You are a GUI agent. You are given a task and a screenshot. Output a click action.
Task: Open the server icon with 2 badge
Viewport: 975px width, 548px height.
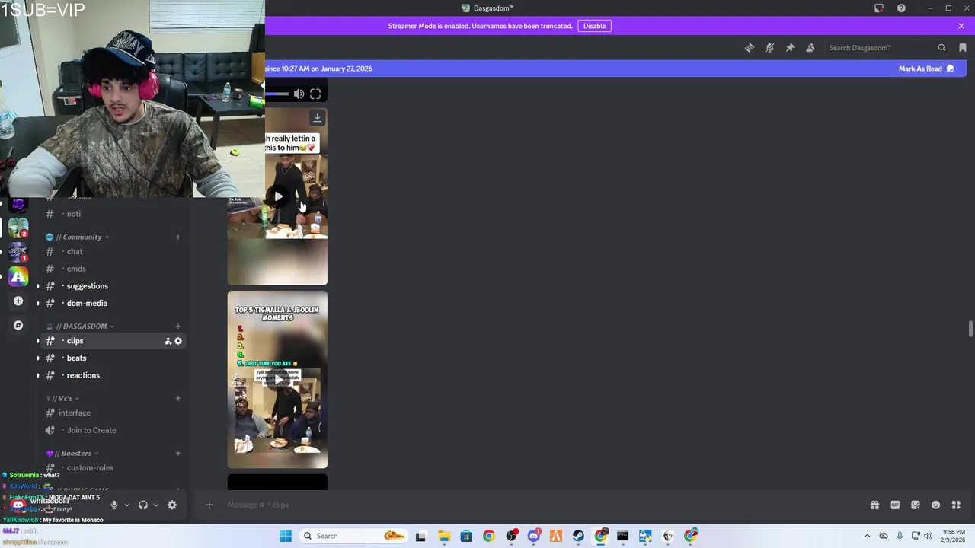point(18,228)
